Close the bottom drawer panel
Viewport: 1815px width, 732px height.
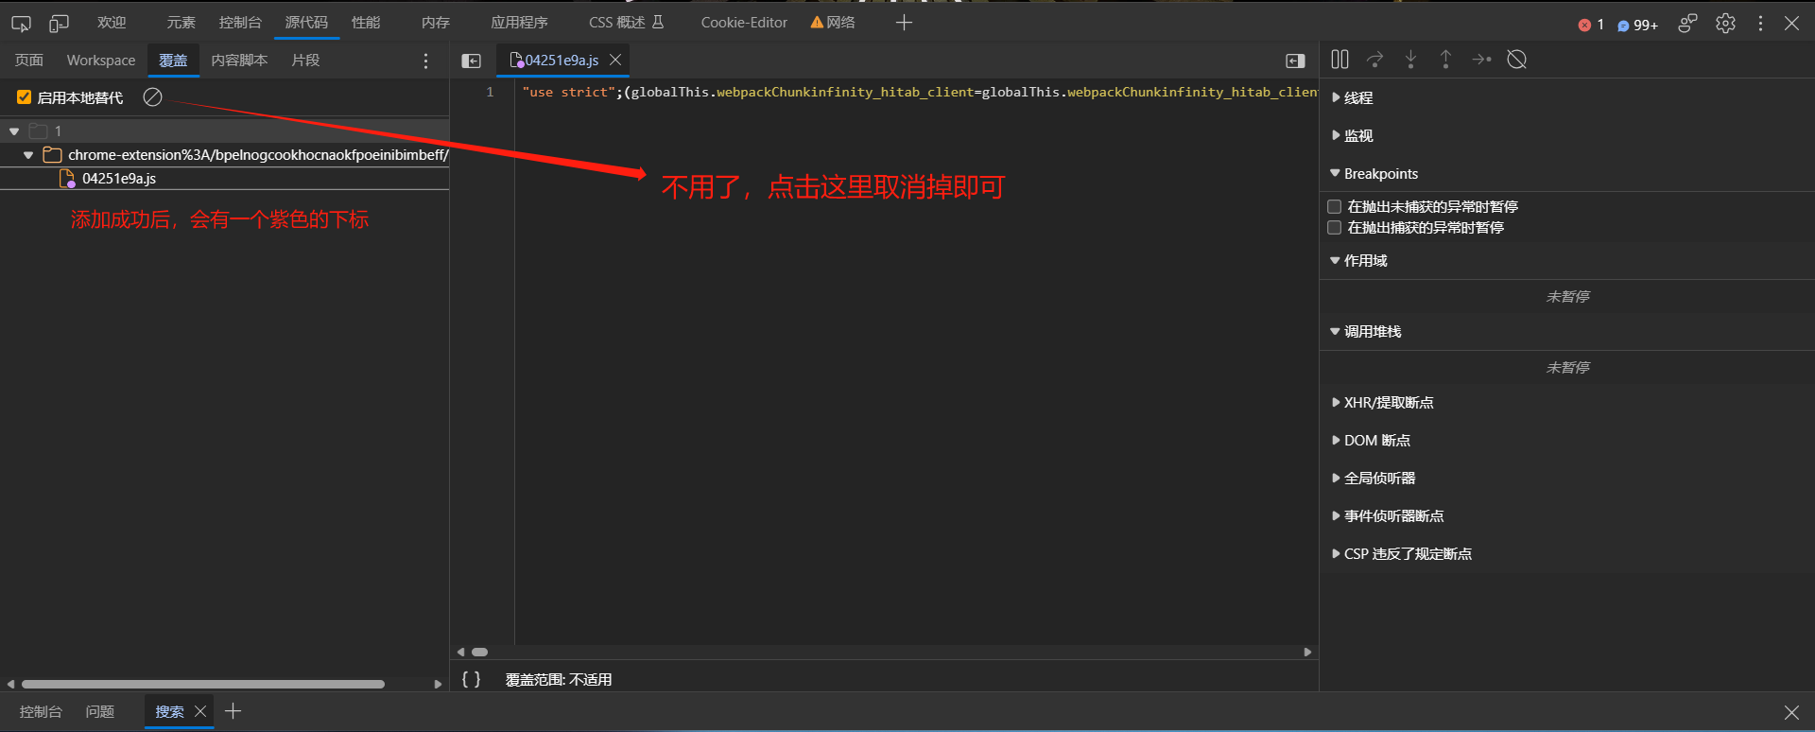click(x=1791, y=712)
